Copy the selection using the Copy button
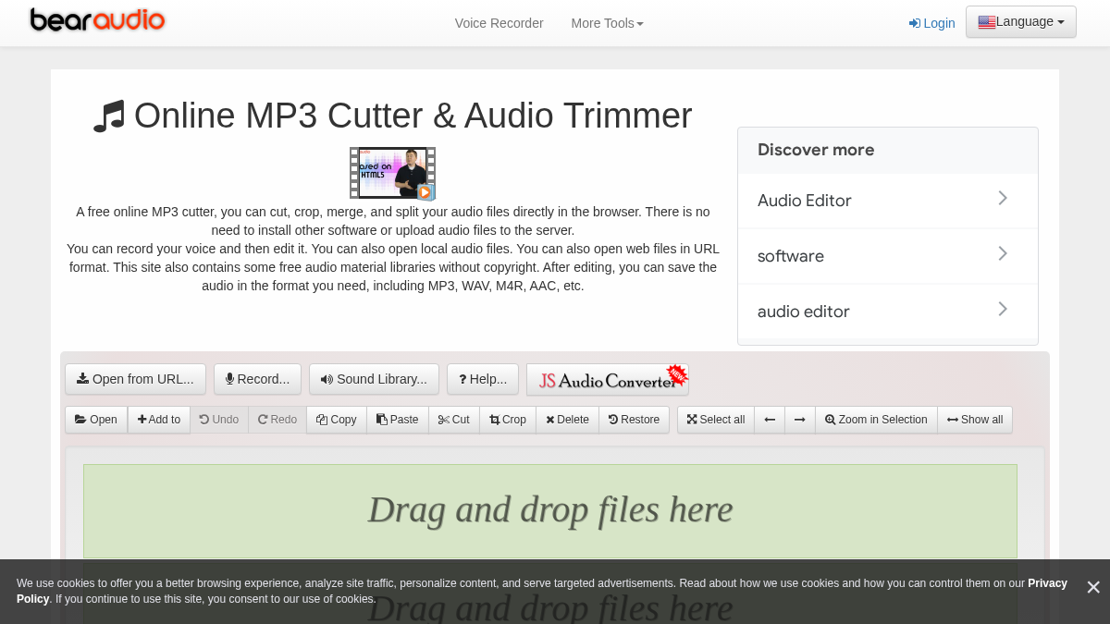The height and width of the screenshot is (624, 1110). 337,420
